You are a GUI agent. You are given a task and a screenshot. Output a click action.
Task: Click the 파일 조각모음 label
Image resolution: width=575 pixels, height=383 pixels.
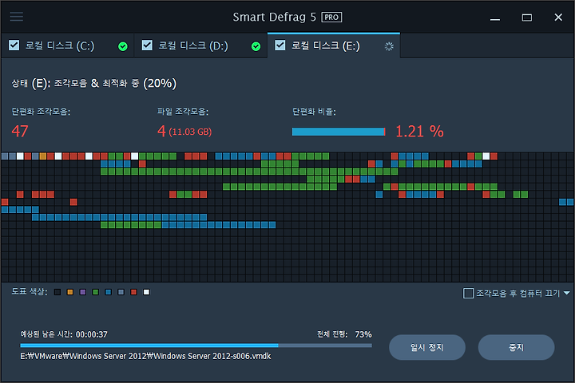pos(183,112)
